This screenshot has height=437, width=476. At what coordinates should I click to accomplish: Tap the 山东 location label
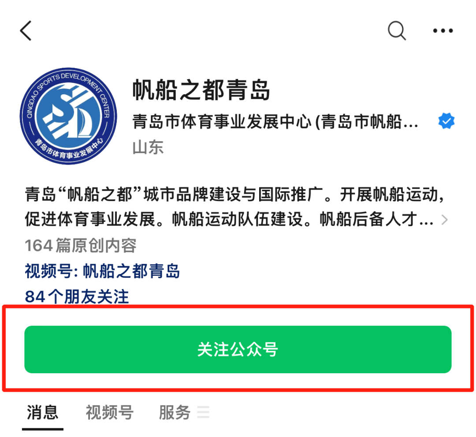click(148, 147)
